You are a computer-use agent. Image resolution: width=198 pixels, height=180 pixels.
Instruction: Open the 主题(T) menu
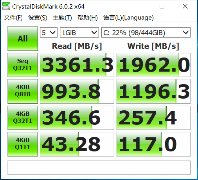[x=62, y=18]
